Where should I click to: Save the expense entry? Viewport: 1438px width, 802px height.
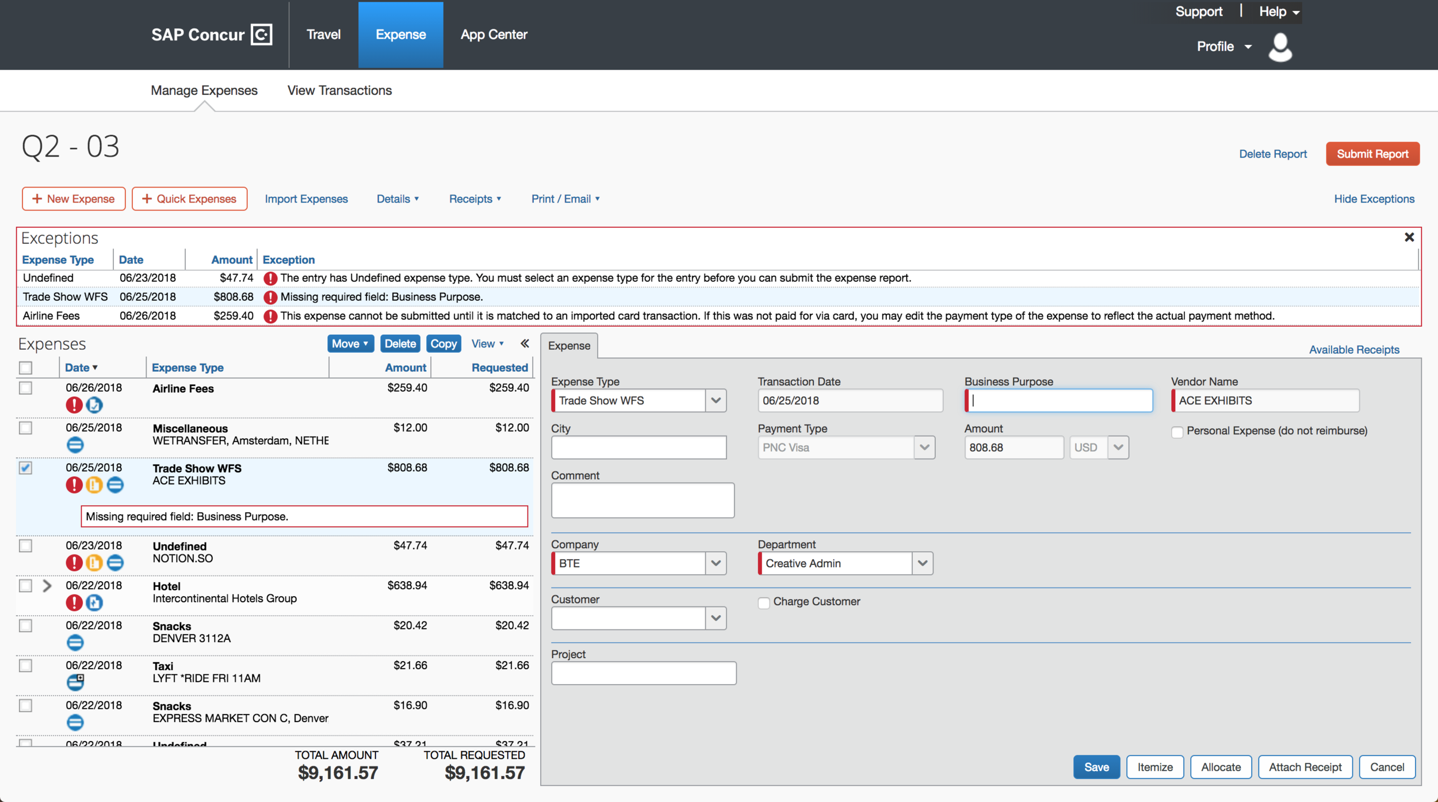[x=1096, y=767]
